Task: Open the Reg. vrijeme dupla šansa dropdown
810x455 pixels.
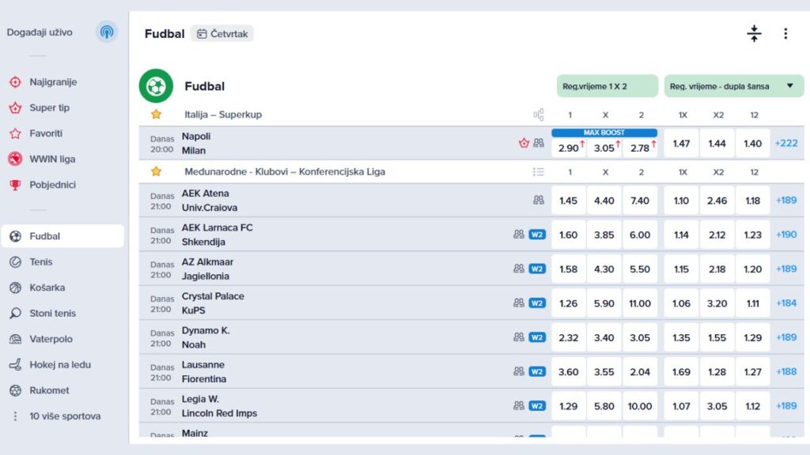Action: pyautogui.click(x=732, y=86)
